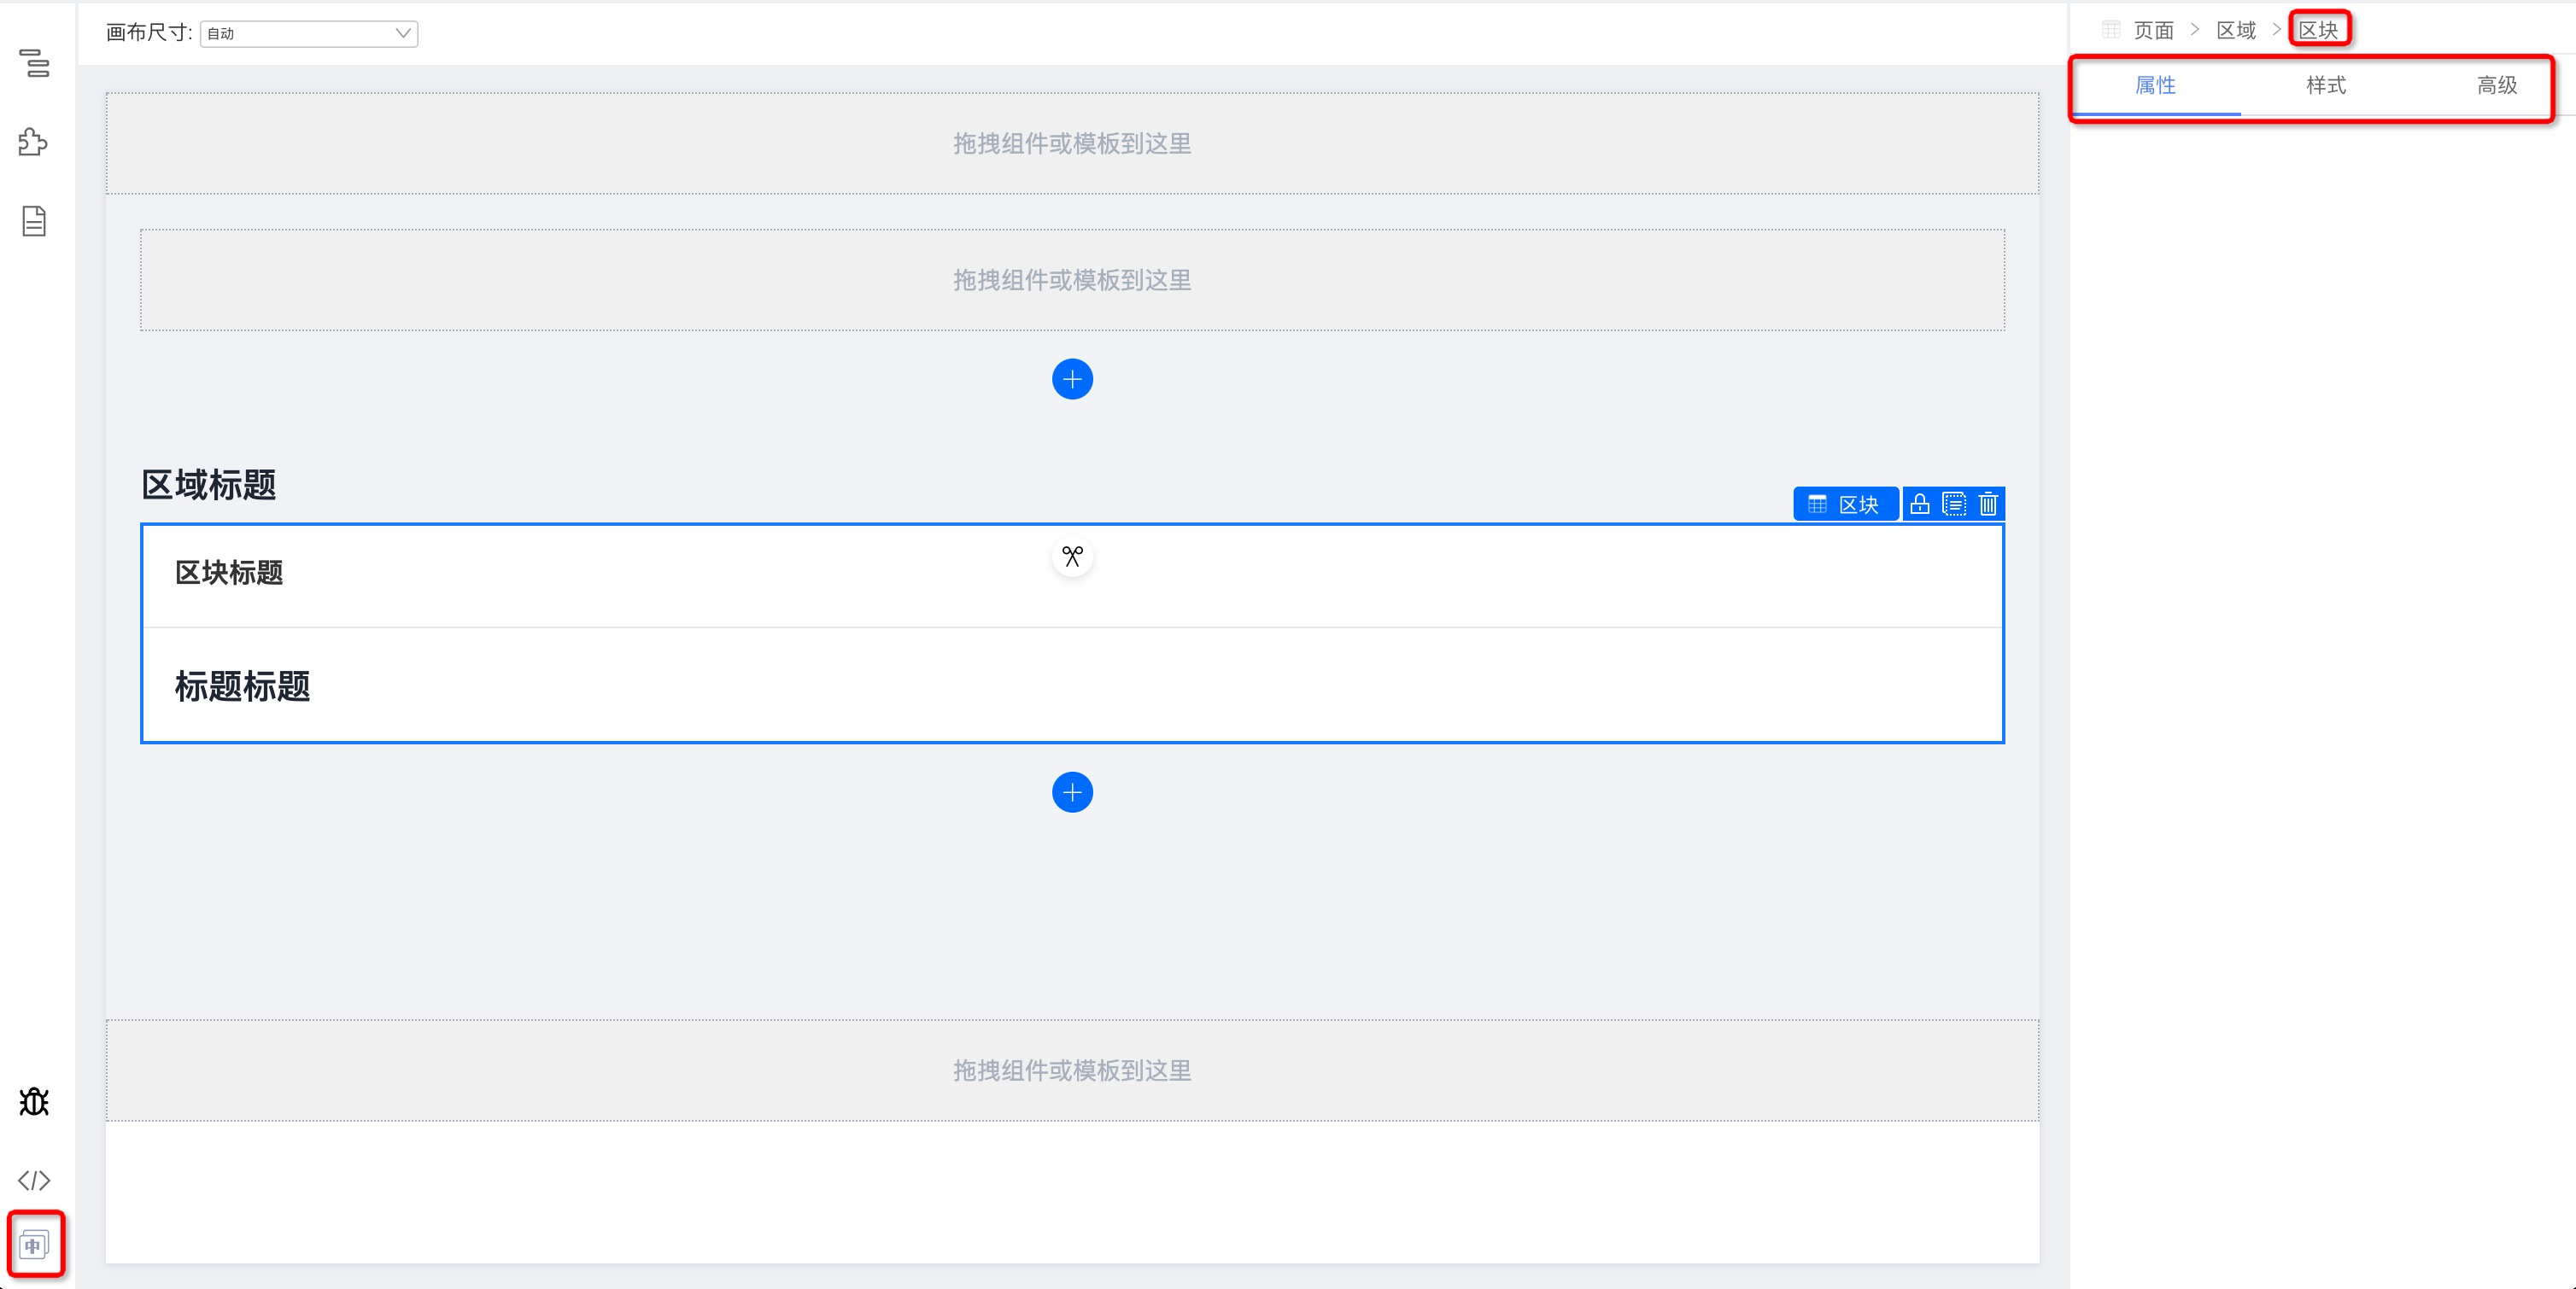Image resolution: width=2576 pixels, height=1289 pixels.
Task: Click 页面 in the breadcrumb
Action: pyautogui.click(x=2153, y=30)
